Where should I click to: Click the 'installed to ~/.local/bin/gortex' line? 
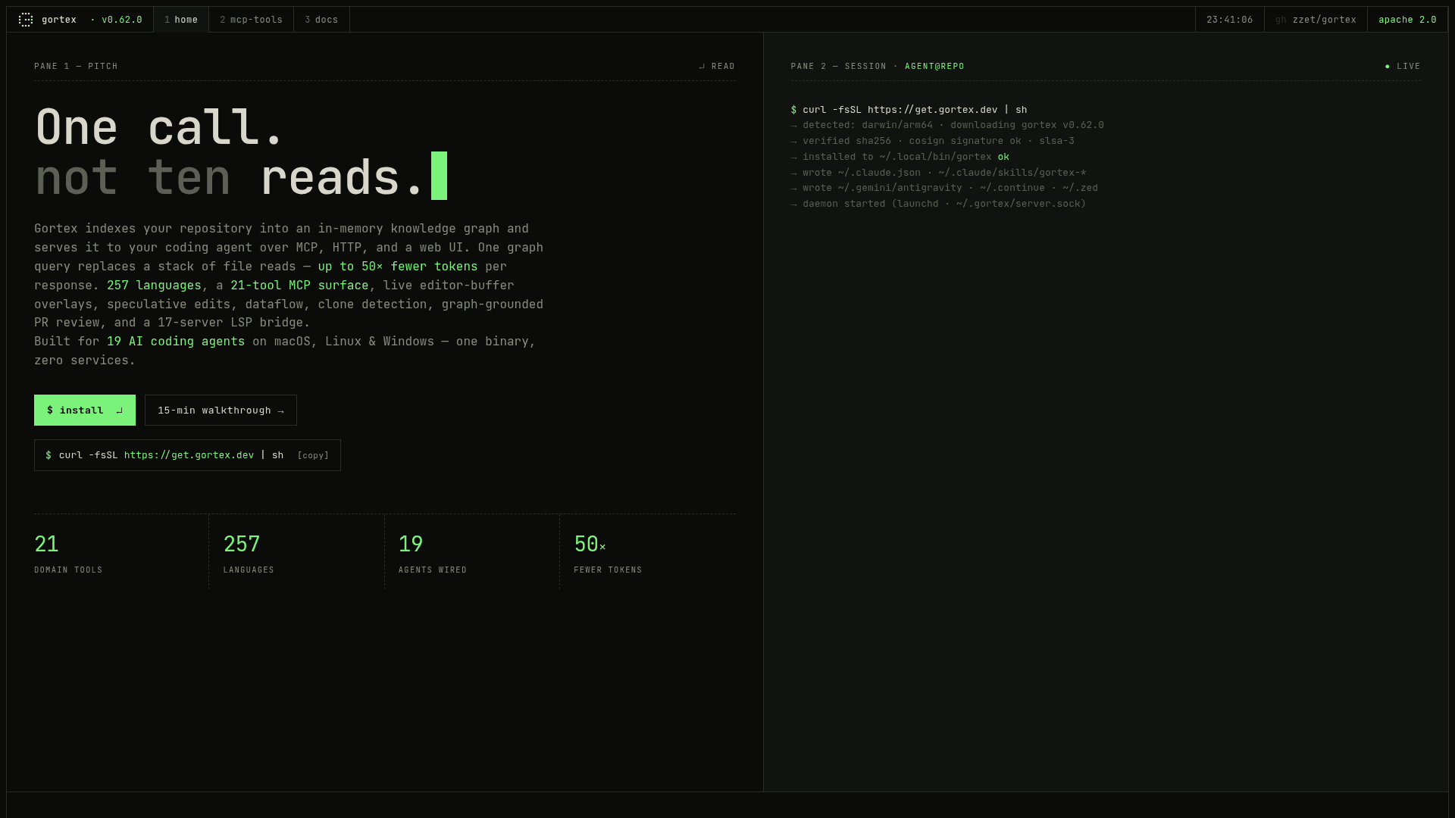click(900, 157)
